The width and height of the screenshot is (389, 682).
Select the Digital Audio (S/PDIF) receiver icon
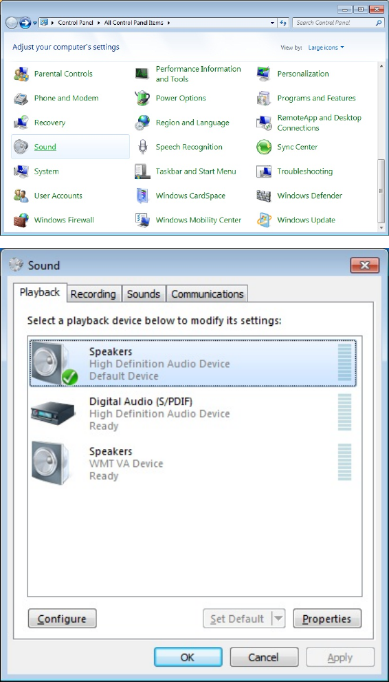(53, 413)
